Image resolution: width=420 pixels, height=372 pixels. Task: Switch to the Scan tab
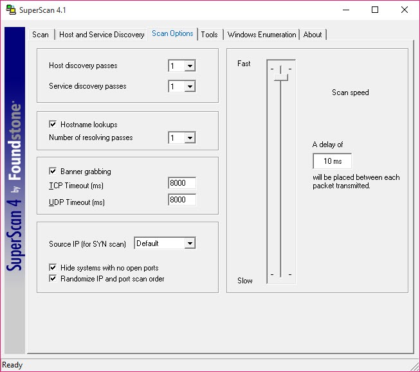point(41,35)
